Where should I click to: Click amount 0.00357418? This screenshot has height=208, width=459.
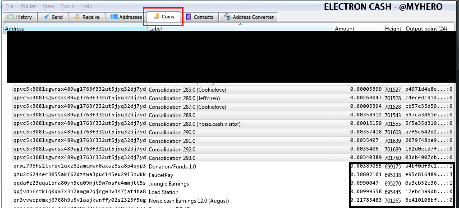(366, 132)
